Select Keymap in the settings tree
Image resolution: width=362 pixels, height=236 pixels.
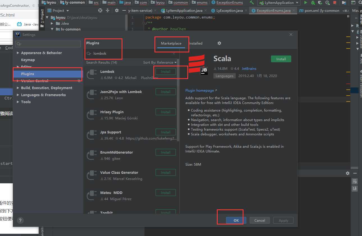tap(28, 60)
